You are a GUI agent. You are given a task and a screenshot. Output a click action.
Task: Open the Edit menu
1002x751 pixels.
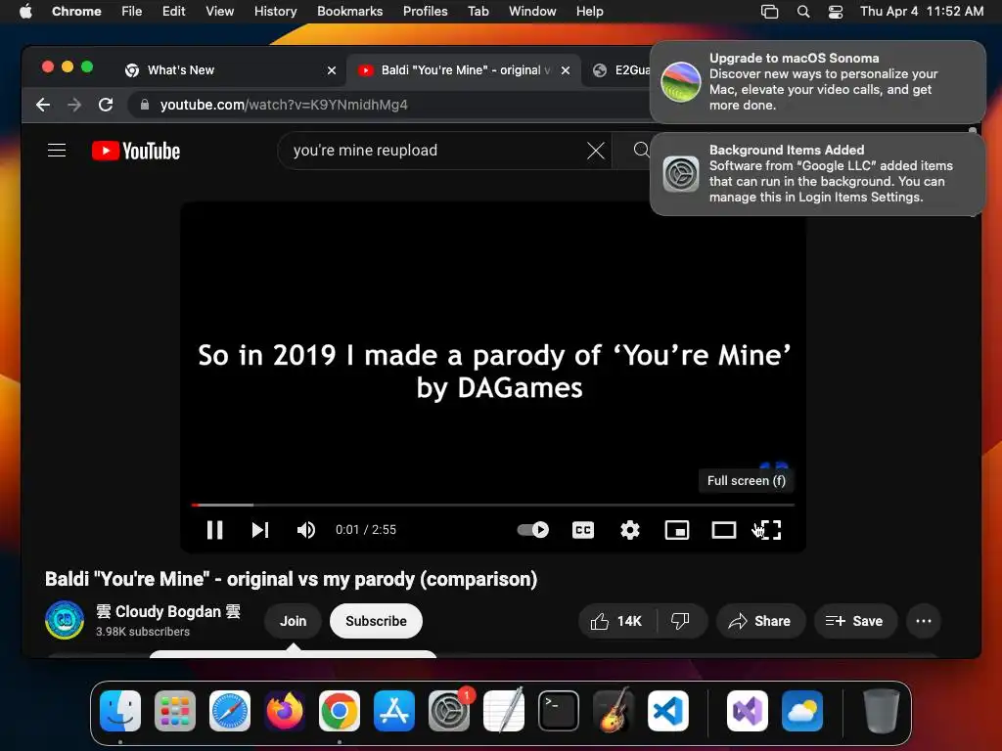tap(173, 11)
